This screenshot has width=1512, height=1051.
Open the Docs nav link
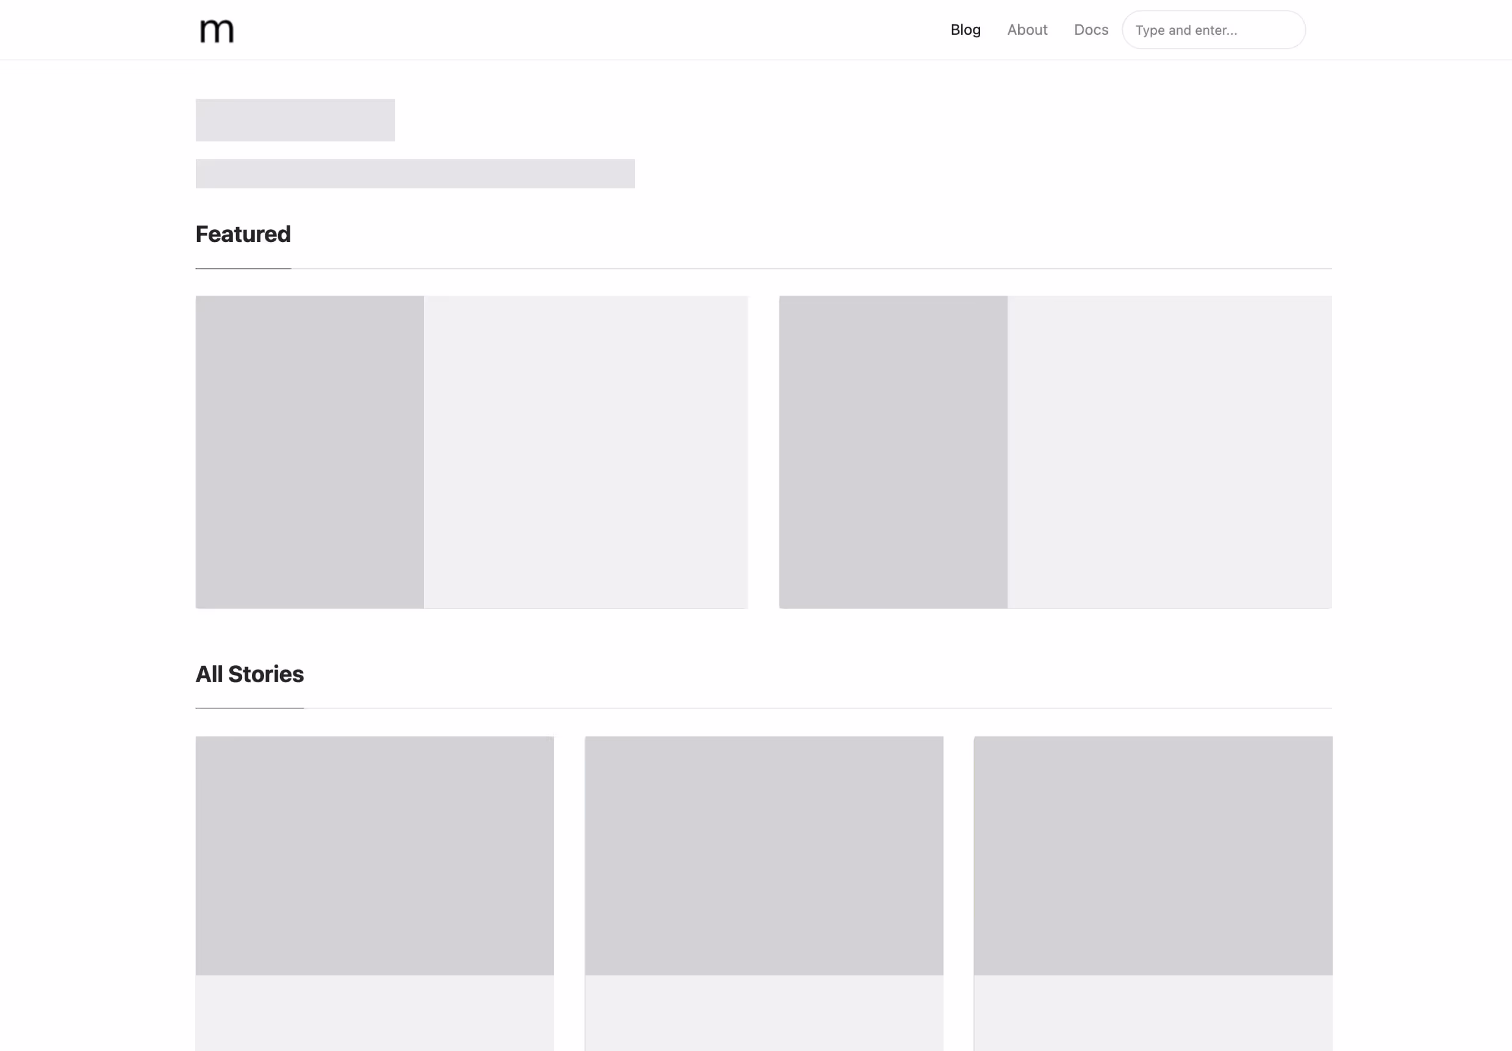tap(1091, 30)
